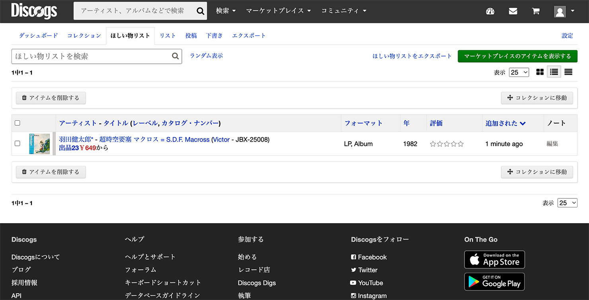The image size is (589, 300).
Task: Select the ほしい物リスト tab
Action: click(130, 36)
